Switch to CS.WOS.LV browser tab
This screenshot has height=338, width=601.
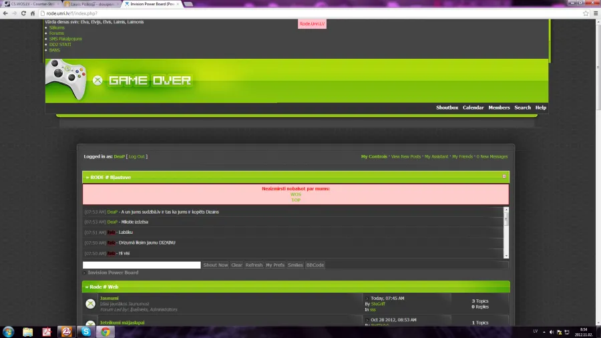[x=31, y=4]
